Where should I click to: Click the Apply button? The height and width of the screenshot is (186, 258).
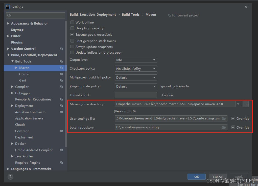tap(239, 177)
